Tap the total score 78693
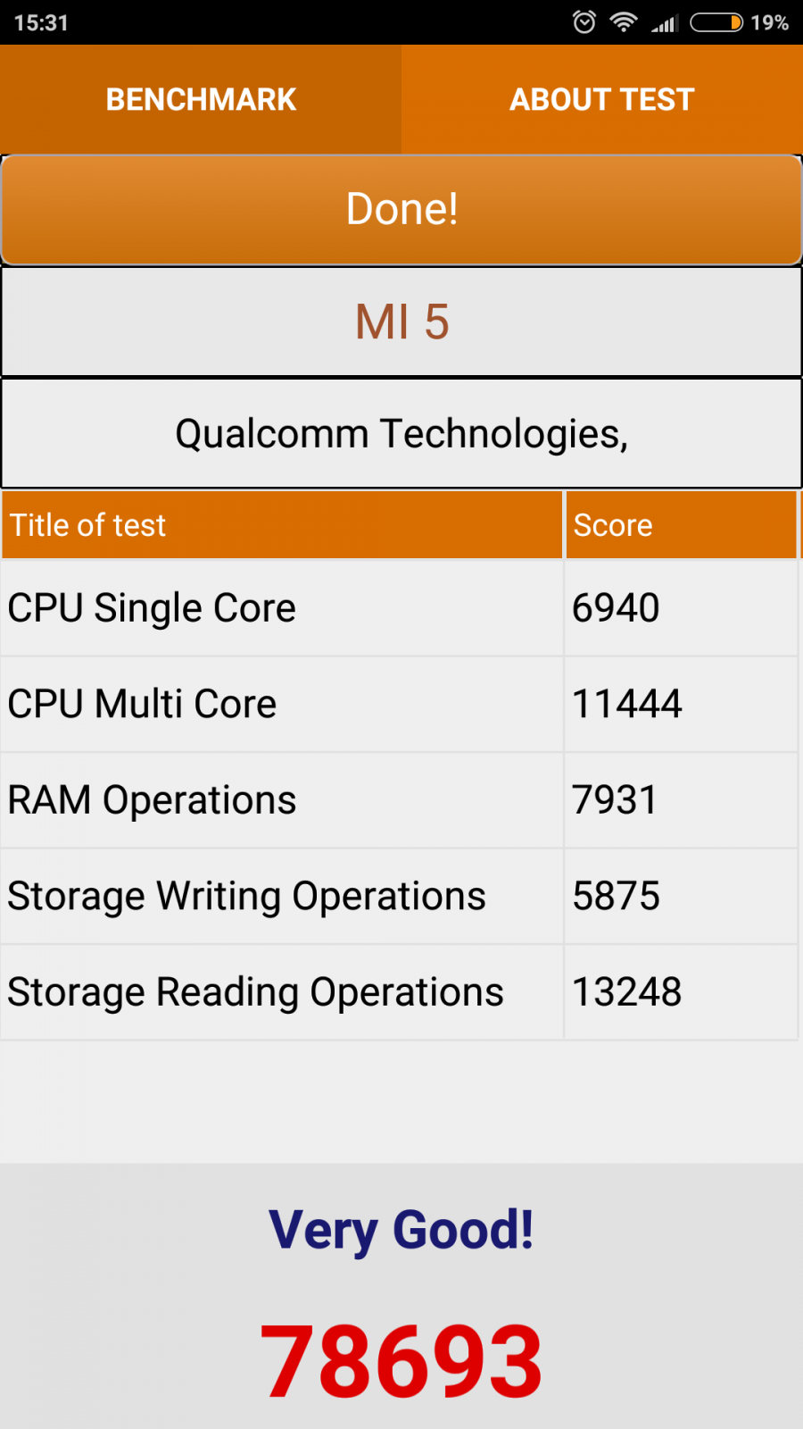 point(401,1362)
